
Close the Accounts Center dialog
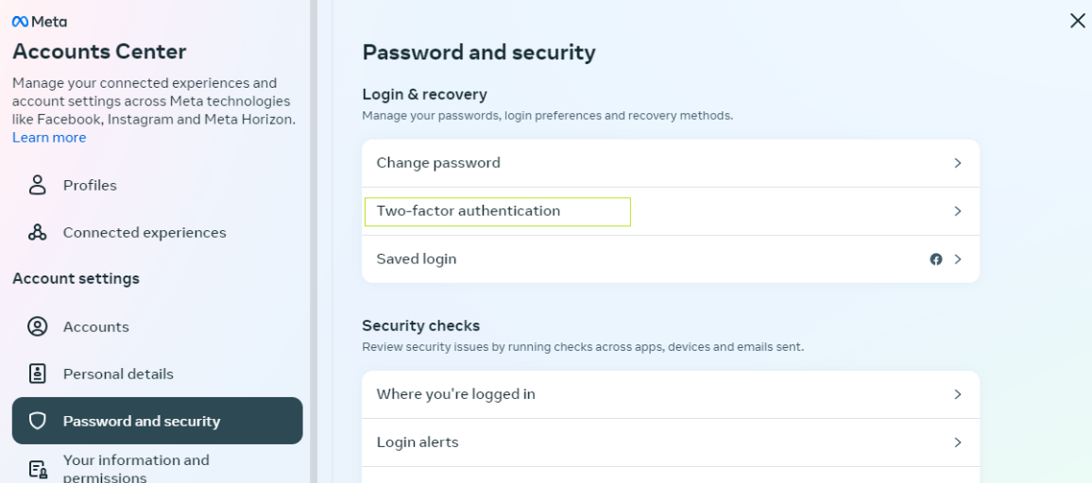(x=1077, y=21)
